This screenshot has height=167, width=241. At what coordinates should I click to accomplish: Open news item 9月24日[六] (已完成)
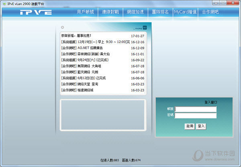(85, 60)
